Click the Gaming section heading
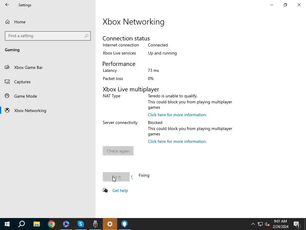306x230 pixels. coord(12,50)
